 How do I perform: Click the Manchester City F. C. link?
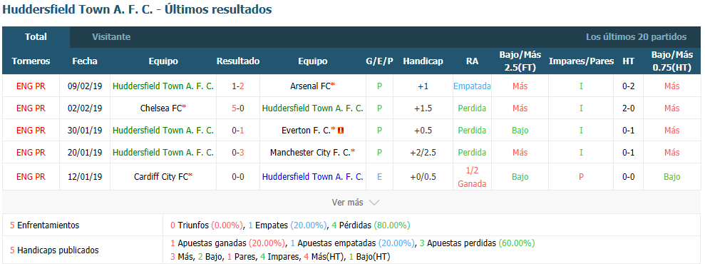pyautogui.click(x=311, y=153)
